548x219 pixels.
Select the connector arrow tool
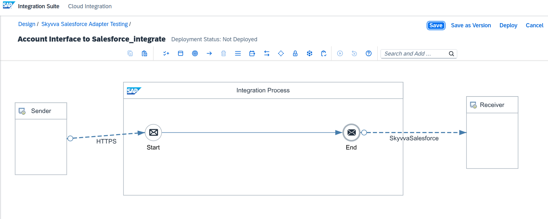[209, 53]
